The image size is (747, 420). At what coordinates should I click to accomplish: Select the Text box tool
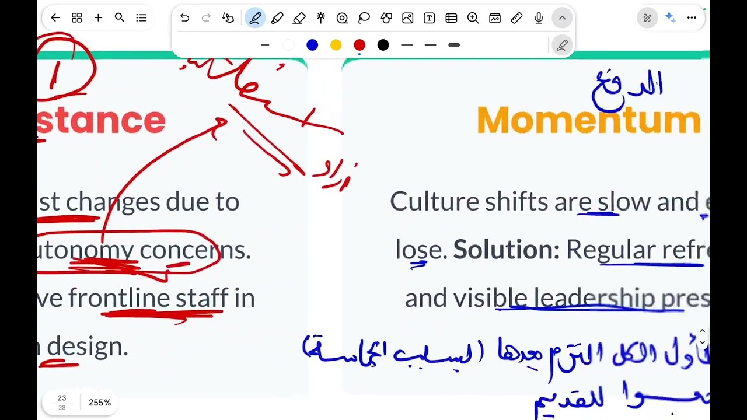(x=429, y=18)
